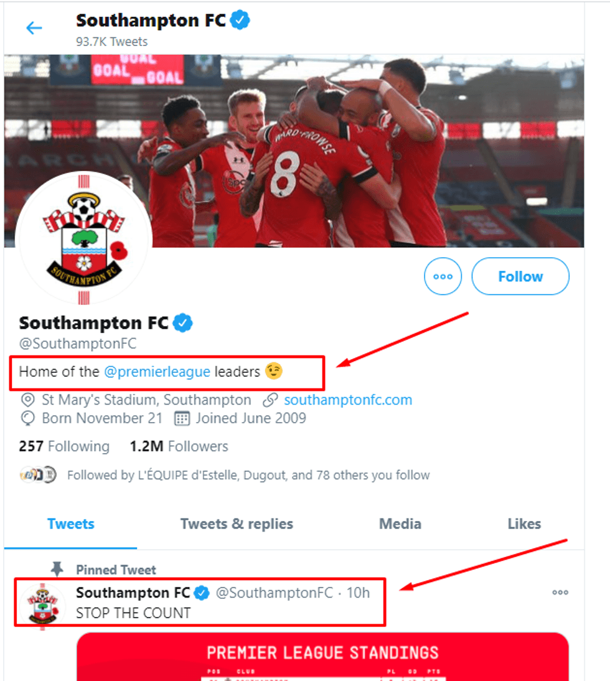Switch to the Media tab

[400, 524]
